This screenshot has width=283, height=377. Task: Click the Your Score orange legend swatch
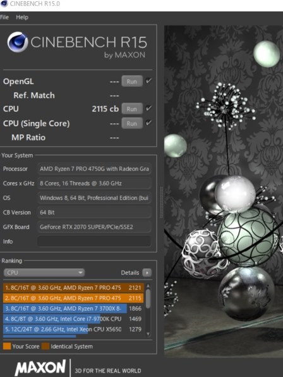click(7, 346)
